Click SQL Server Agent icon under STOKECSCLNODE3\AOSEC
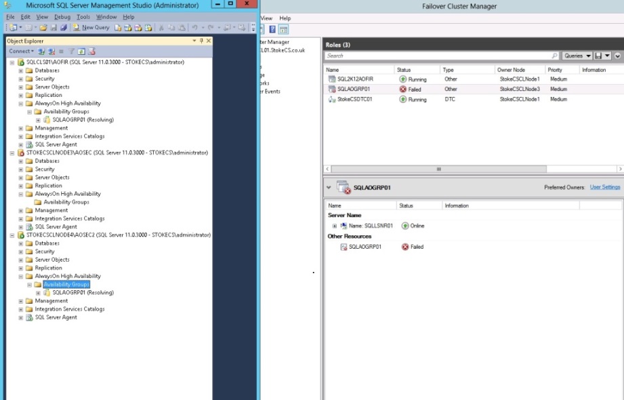 click(x=29, y=226)
